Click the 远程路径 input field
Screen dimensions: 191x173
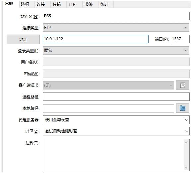point(116,97)
